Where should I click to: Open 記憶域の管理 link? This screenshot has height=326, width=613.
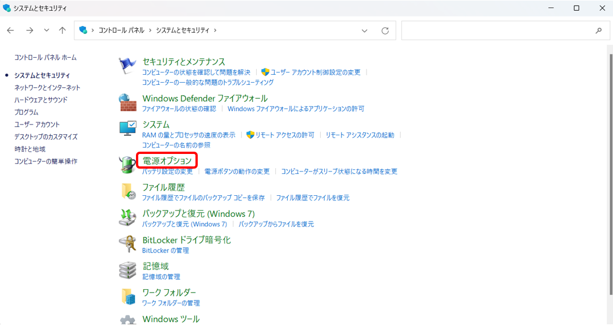[161, 277]
